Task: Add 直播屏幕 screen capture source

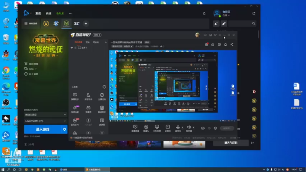Action: click(135, 128)
